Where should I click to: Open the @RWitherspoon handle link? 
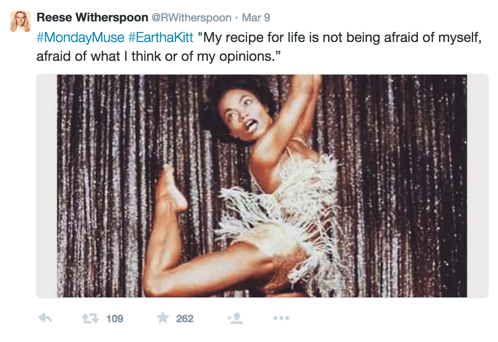click(192, 18)
